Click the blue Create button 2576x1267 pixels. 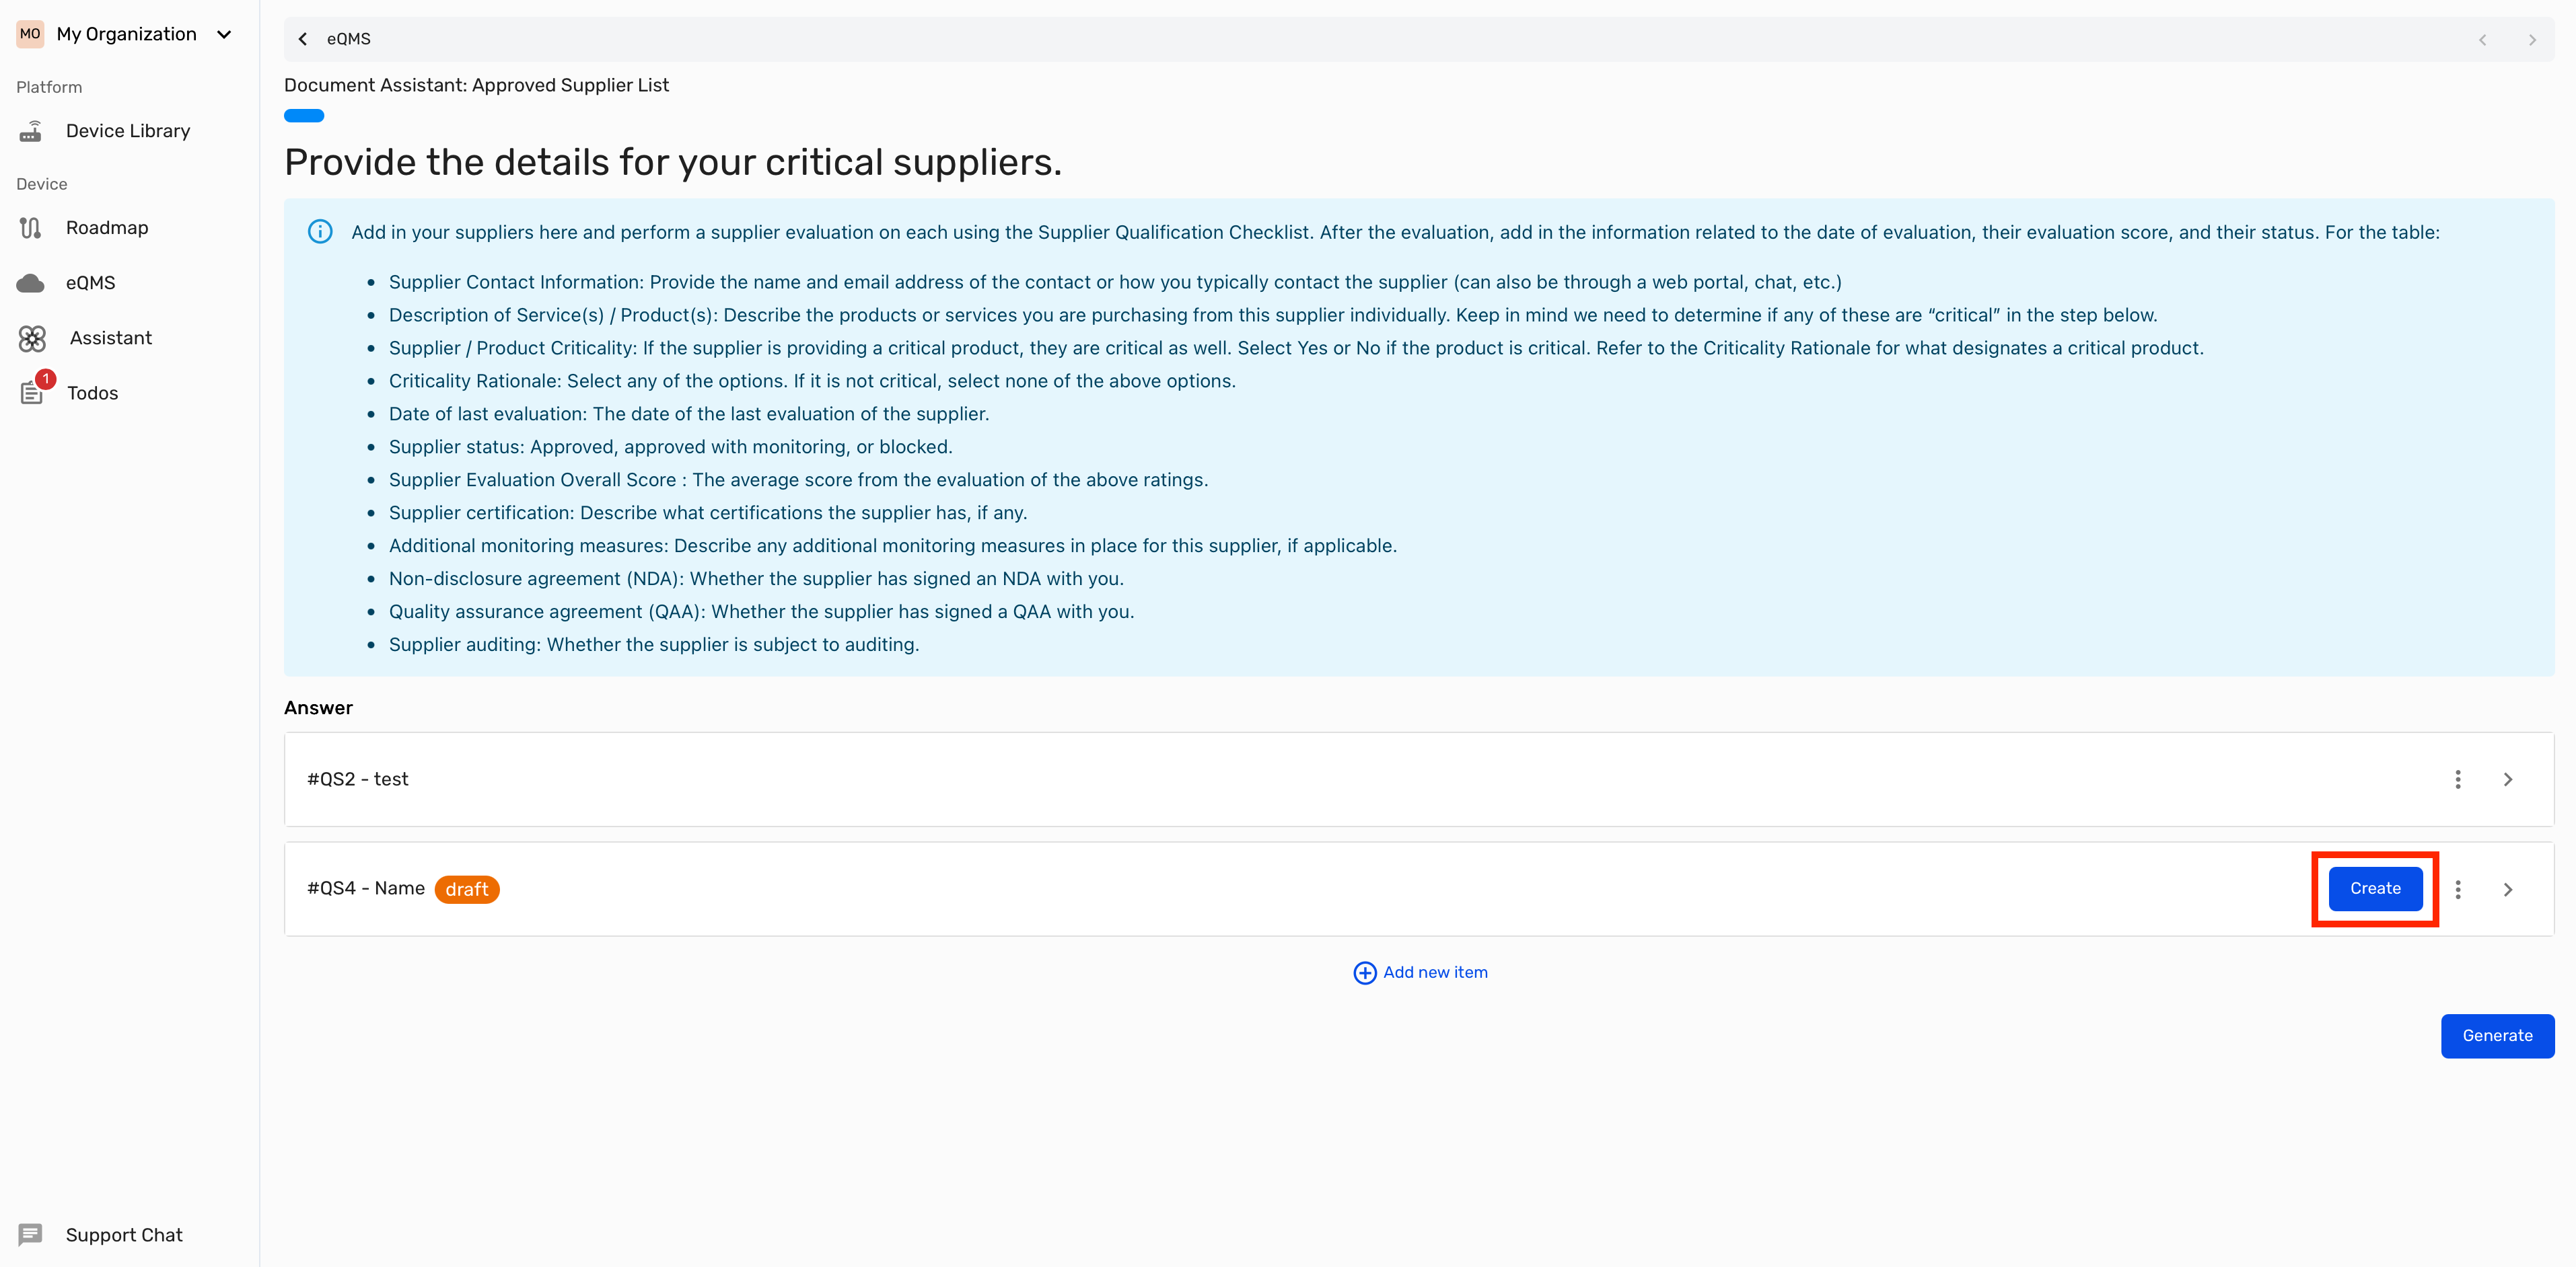(2375, 888)
